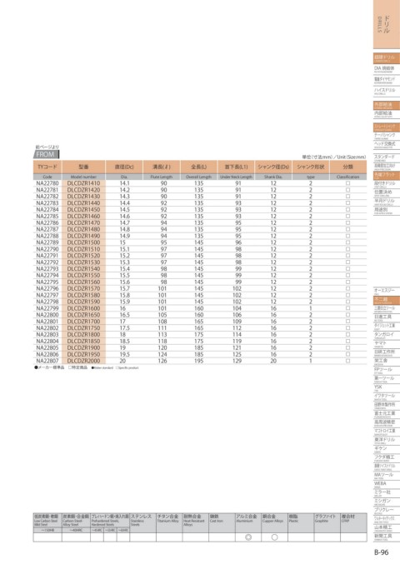Click the ステンレス material column header
The width and height of the screenshot is (400, 564).
[x=142, y=521]
